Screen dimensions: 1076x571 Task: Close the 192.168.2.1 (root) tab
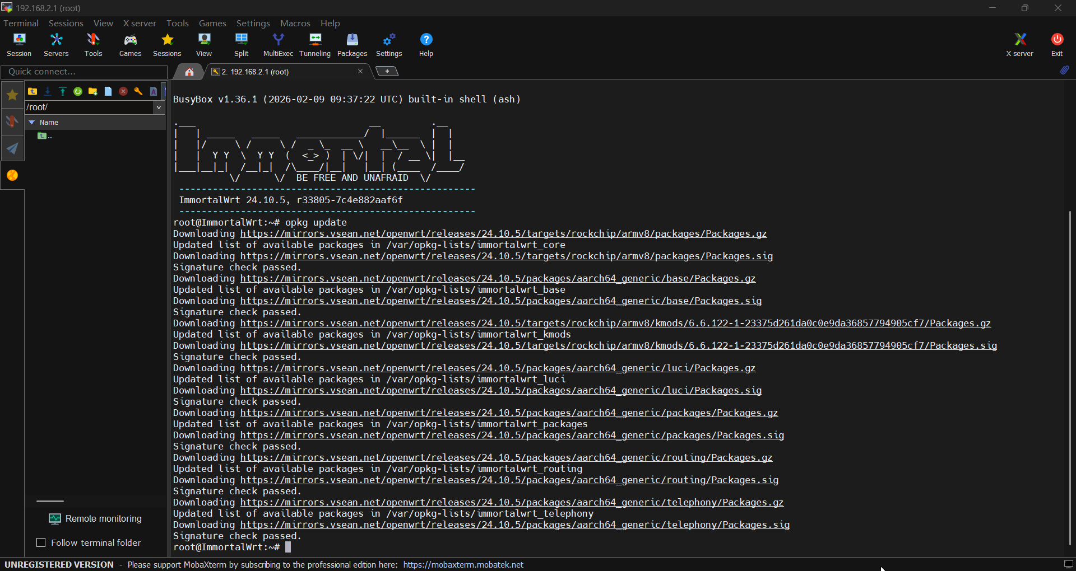[360, 71]
